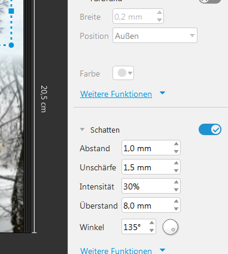The image size is (228, 254).
Task: Decrease Breite with down arrow
Action: (159, 20)
